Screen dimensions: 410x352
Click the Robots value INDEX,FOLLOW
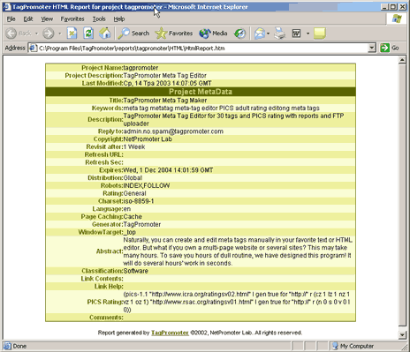(147, 185)
